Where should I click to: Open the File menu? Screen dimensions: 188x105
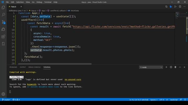pos(7,2)
